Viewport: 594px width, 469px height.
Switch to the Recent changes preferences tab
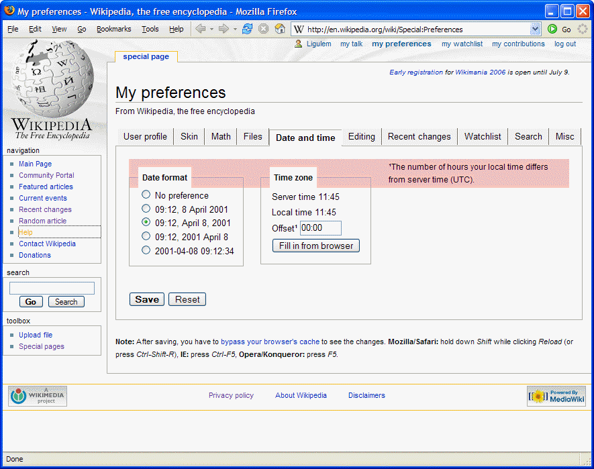(419, 136)
